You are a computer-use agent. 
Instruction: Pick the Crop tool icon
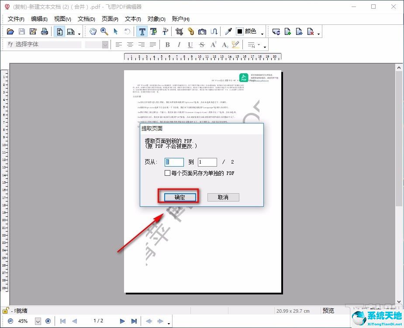coord(179,31)
